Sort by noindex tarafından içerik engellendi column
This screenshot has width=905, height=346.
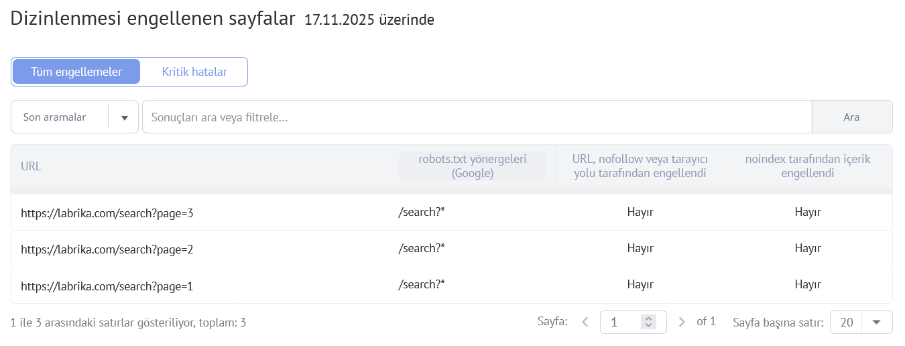click(807, 166)
